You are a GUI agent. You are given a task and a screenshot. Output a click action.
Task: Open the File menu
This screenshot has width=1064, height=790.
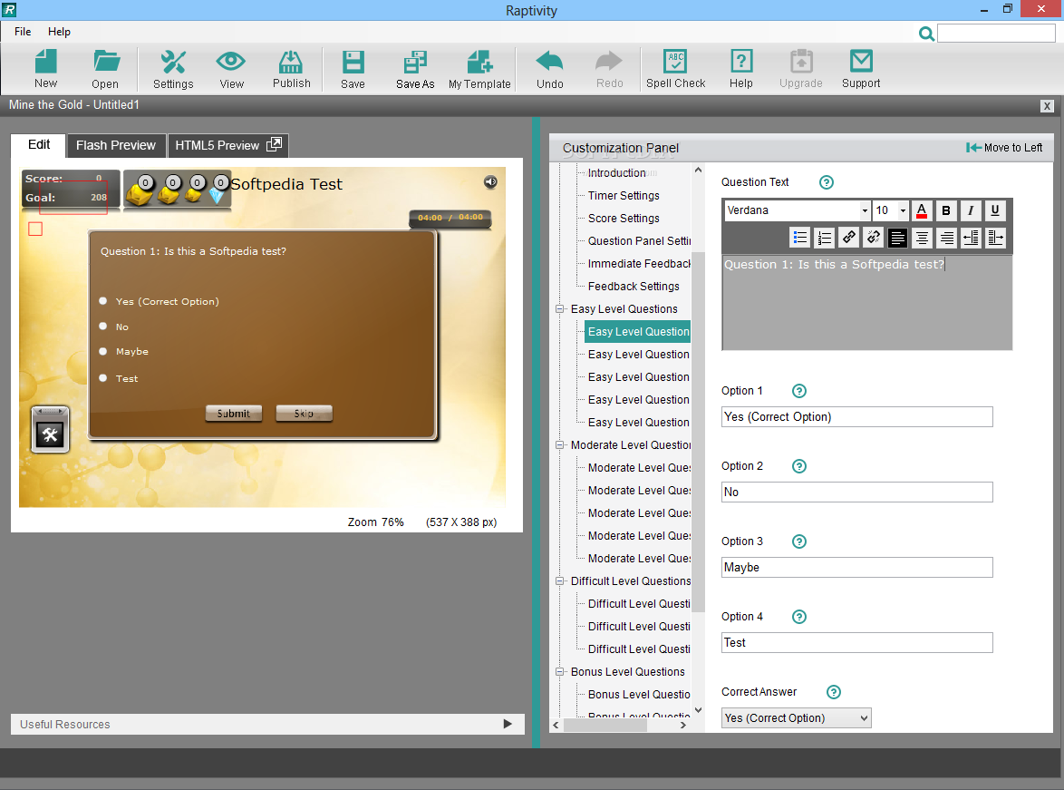pyautogui.click(x=23, y=31)
